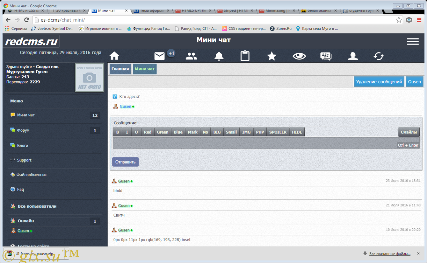Click the 'Удаление сообщений' button
Image resolution: width=427 pixels, height=263 pixels.
coord(379,82)
